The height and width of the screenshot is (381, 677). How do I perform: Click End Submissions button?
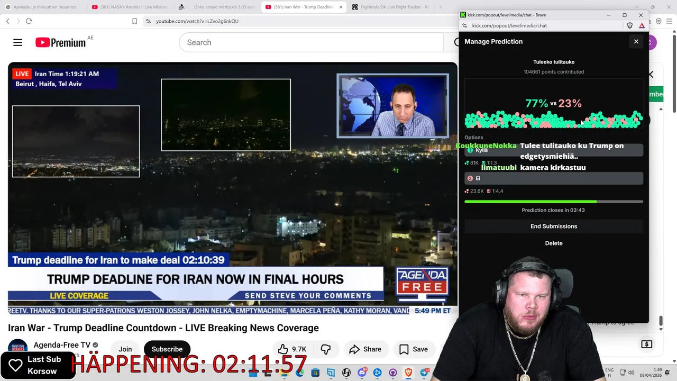click(554, 226)
